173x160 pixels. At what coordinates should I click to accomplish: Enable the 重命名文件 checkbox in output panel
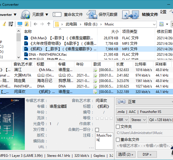118,139
